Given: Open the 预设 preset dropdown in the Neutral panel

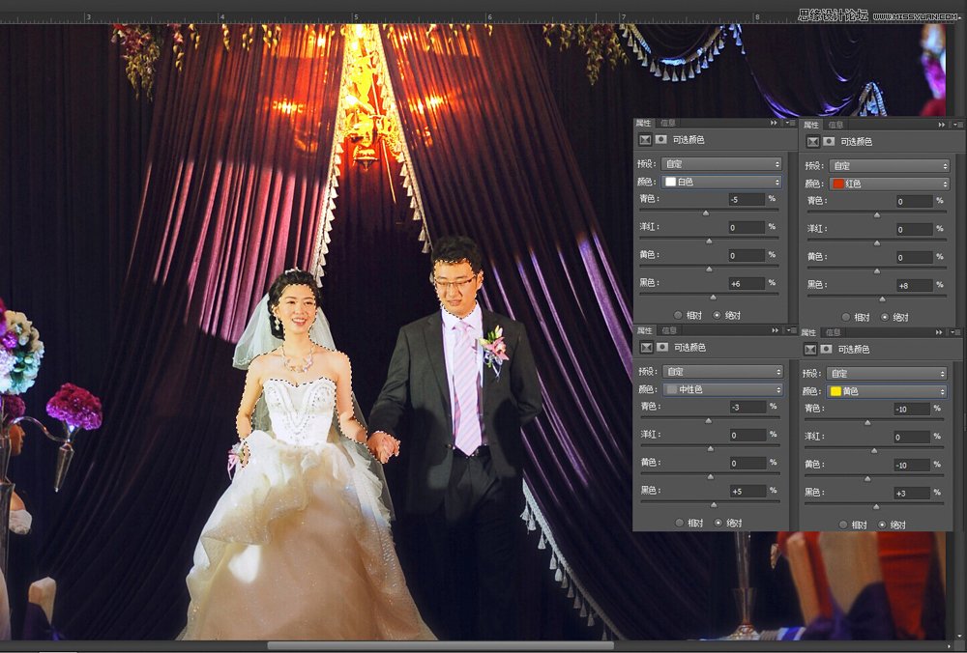Looking at the screenshot, I should click(x=722, y=372).
